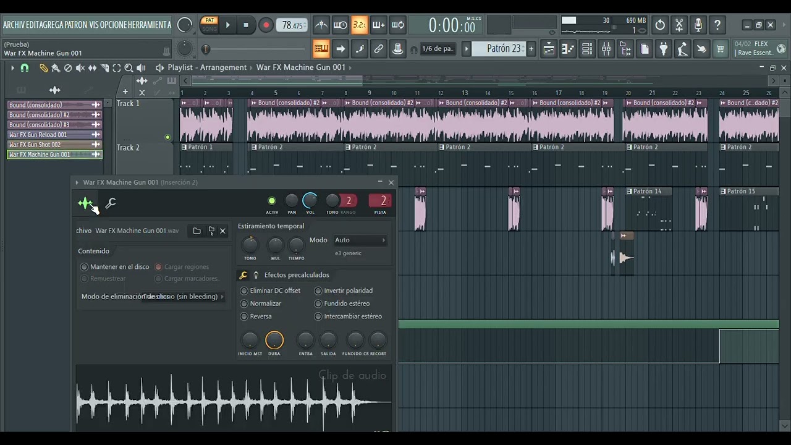791x445 pixels.
Task: Click the song position slider
Action: pos(254,49)
